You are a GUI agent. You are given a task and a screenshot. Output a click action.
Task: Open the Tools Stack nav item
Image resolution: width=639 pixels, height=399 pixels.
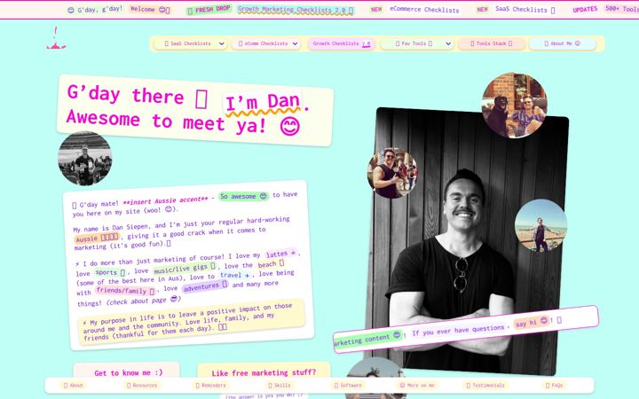(x=491, y=43)
